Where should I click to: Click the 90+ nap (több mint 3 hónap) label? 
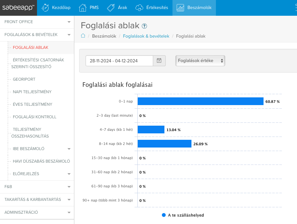tap(107, 200)
